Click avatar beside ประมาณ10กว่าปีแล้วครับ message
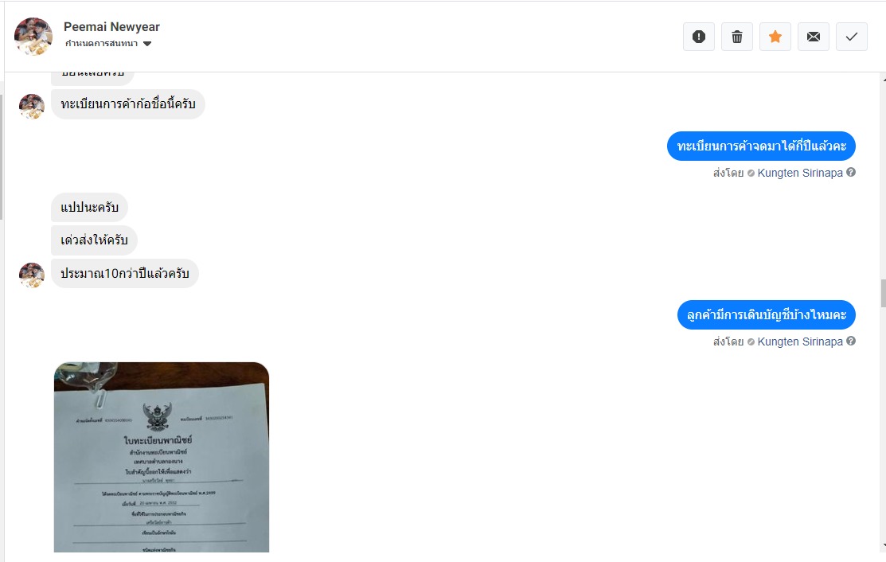The height and width of the screenshot is (562, 886). pos(32,275)
